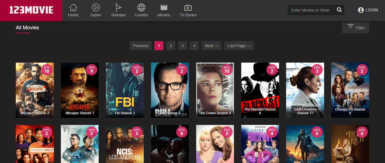Click Next page arrow button

pos(212,46)
